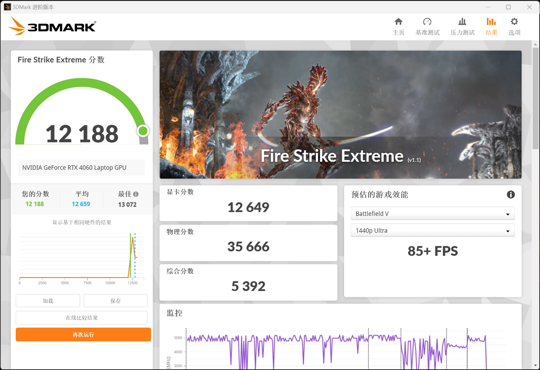
Task: Expand the 1440p Ultra resolution dropdown
Action: pos(433,231)
